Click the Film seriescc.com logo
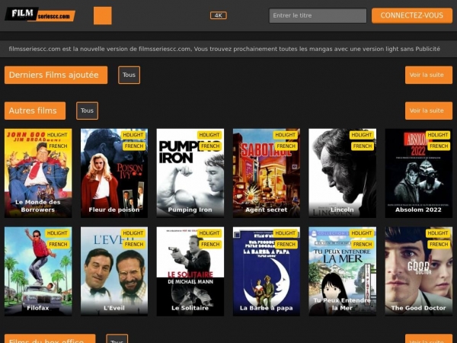The width and height of the screenshot is (457, 343). pyautogui.click(x=40, y=14)
